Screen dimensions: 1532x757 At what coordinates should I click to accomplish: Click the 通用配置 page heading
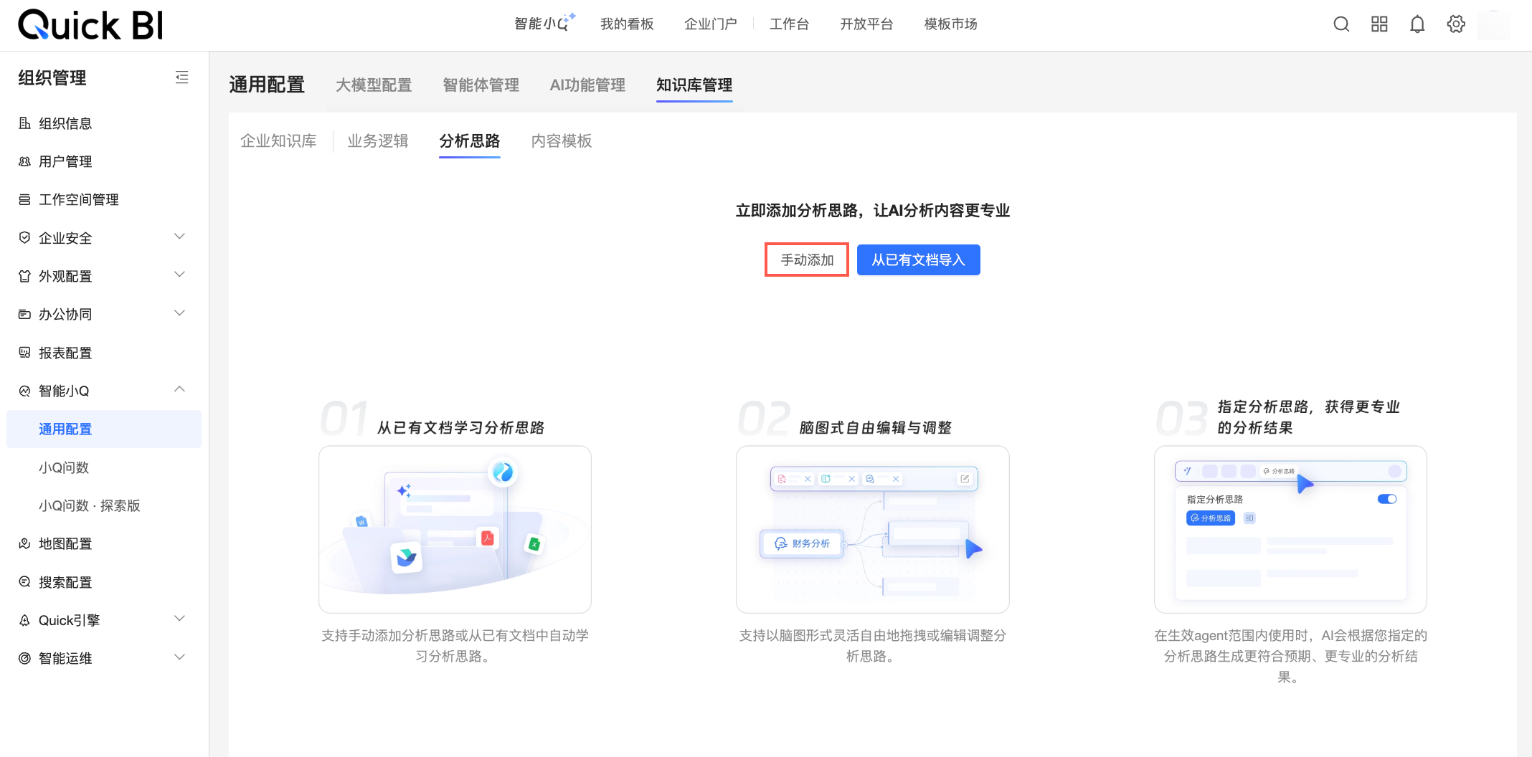(267, 85)
